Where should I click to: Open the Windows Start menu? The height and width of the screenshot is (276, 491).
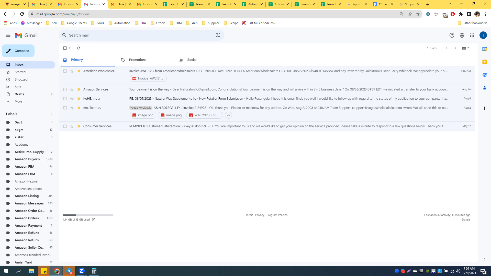tap(6, 271)
